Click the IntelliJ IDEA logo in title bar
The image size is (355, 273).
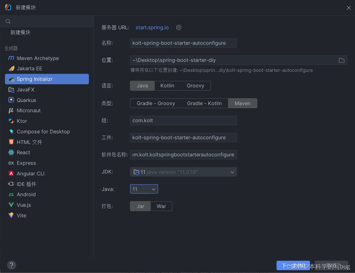(x=8, y=7)
